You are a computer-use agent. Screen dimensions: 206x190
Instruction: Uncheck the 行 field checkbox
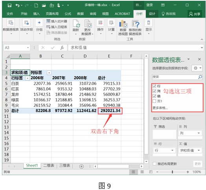click(x=154, y=86)
